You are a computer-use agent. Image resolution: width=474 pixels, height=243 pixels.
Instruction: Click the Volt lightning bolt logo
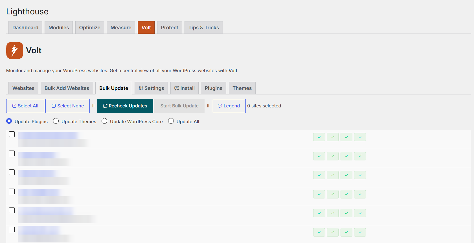15,50
